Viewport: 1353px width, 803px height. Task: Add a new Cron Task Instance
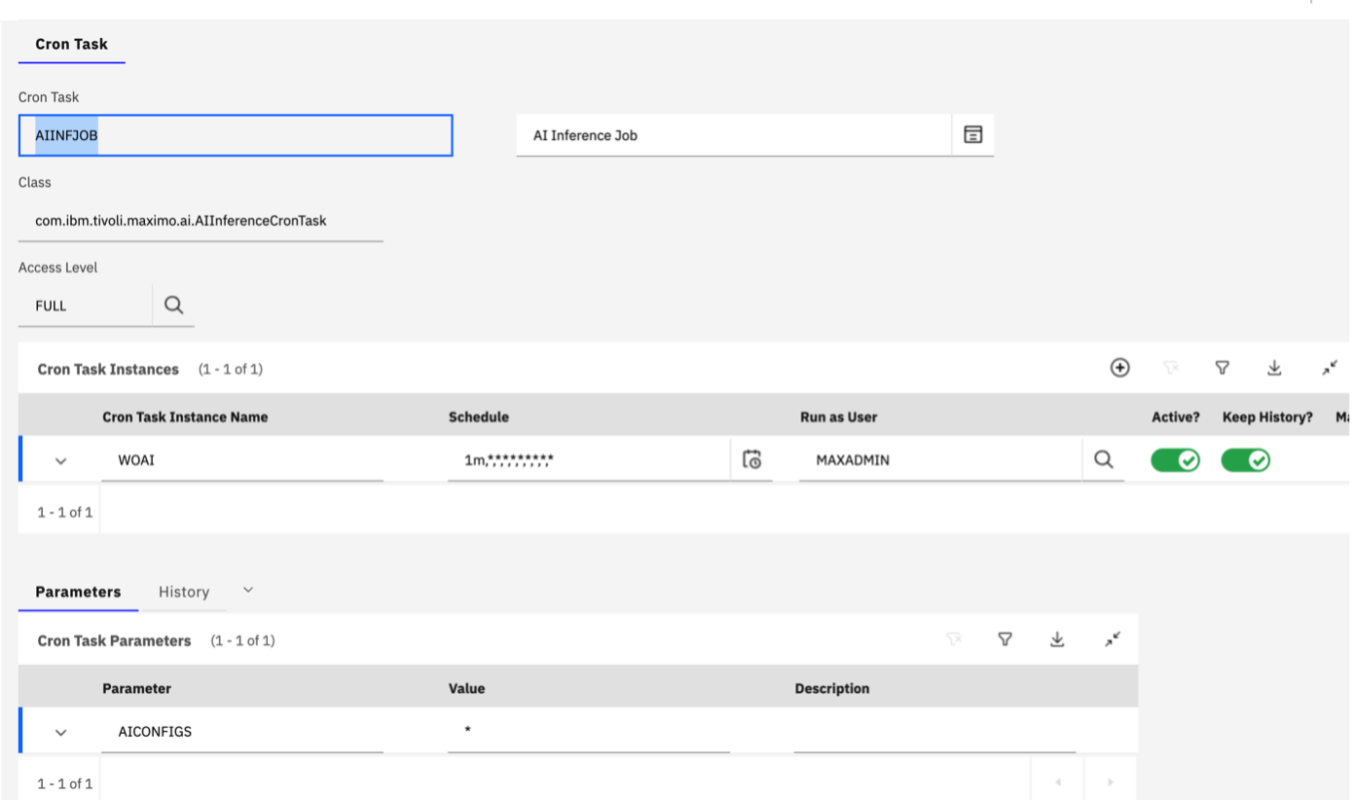1119,368
